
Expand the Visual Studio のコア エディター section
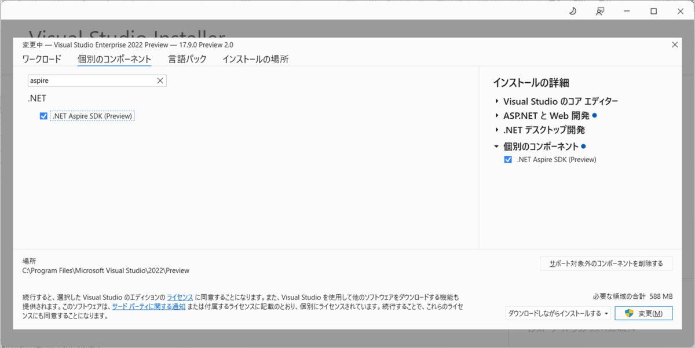(x=497, y=101)
